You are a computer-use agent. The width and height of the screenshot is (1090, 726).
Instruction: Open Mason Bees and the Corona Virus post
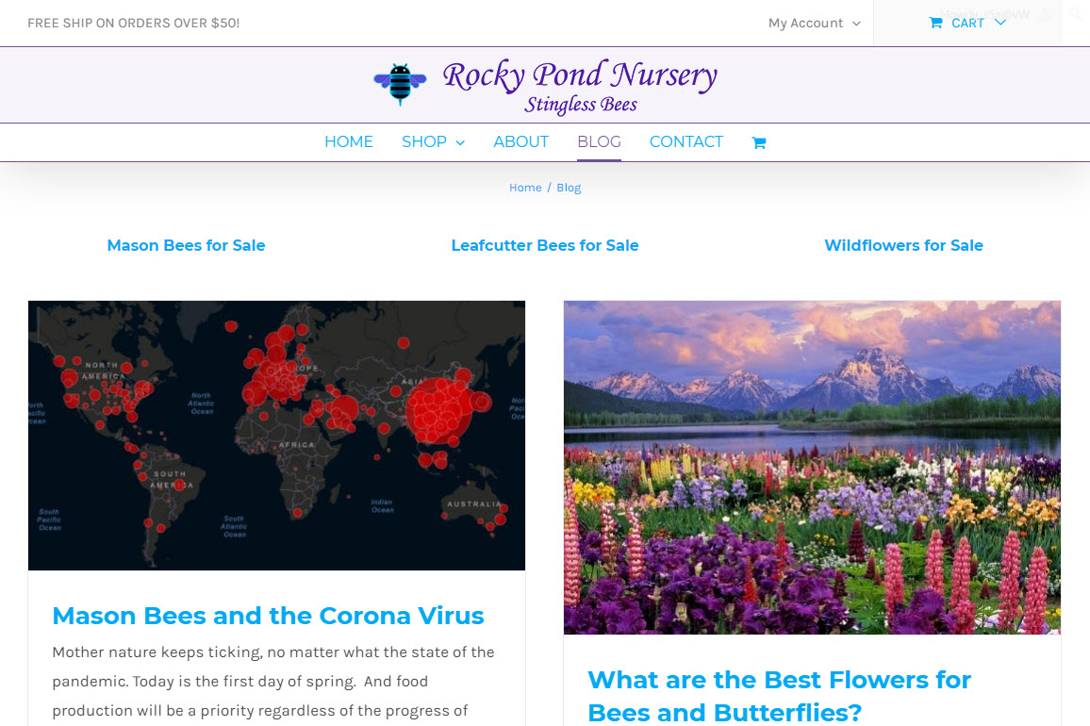coord(268,616)
